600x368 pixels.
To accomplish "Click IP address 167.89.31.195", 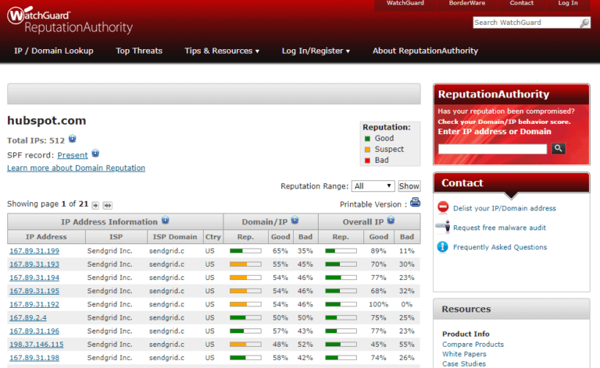I will 34,291.
